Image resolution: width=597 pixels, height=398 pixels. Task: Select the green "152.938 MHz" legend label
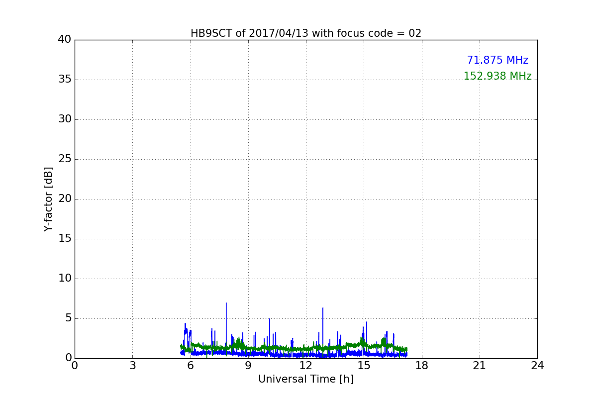click(497, 76)
